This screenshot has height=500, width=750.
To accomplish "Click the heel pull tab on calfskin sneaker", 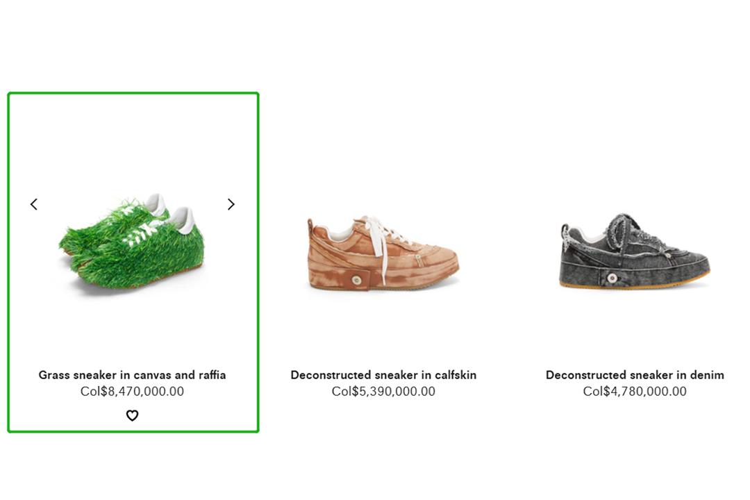I will coord(310,227).
